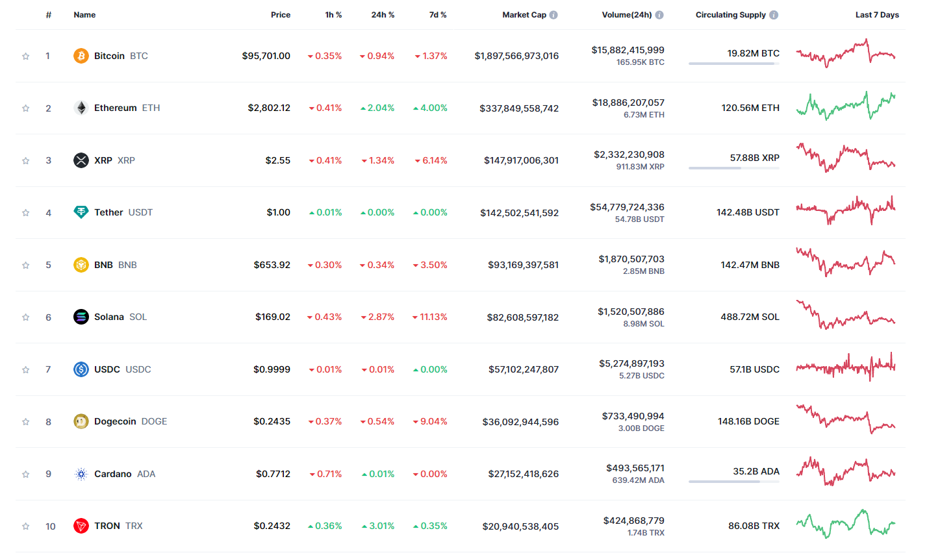Image resolution: width=927 pixels, height=555 pixels.
Task: Click the Tether logo icon
Action: pyautogui.click(x=81, y=212)
